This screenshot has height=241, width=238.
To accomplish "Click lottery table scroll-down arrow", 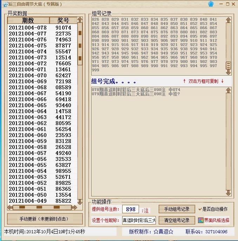I will 80,202.
